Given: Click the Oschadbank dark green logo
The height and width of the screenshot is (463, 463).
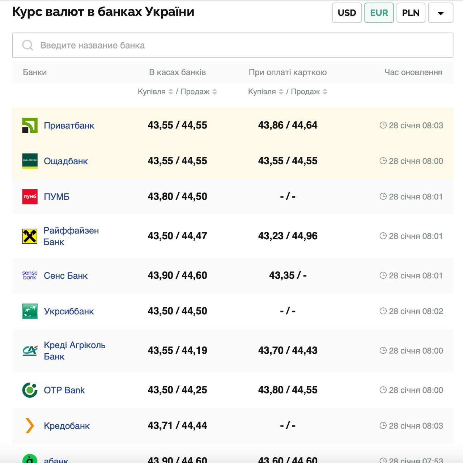Looking at the screenshot, I should tap(30, 161).
